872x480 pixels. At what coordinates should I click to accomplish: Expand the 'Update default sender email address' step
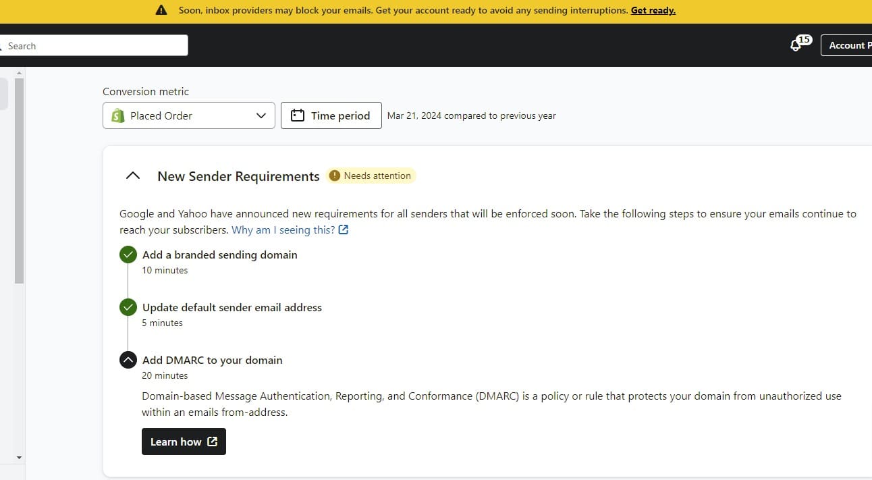(231, 307)
